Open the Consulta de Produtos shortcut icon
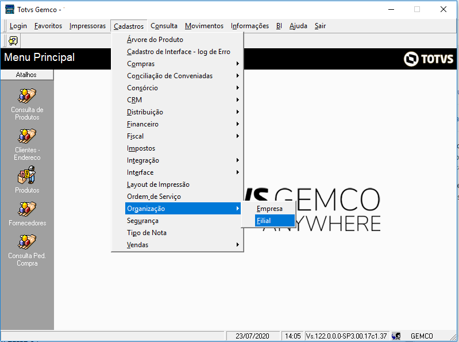Viewport: 459px width, 342px height. click(x=27, y=96)
